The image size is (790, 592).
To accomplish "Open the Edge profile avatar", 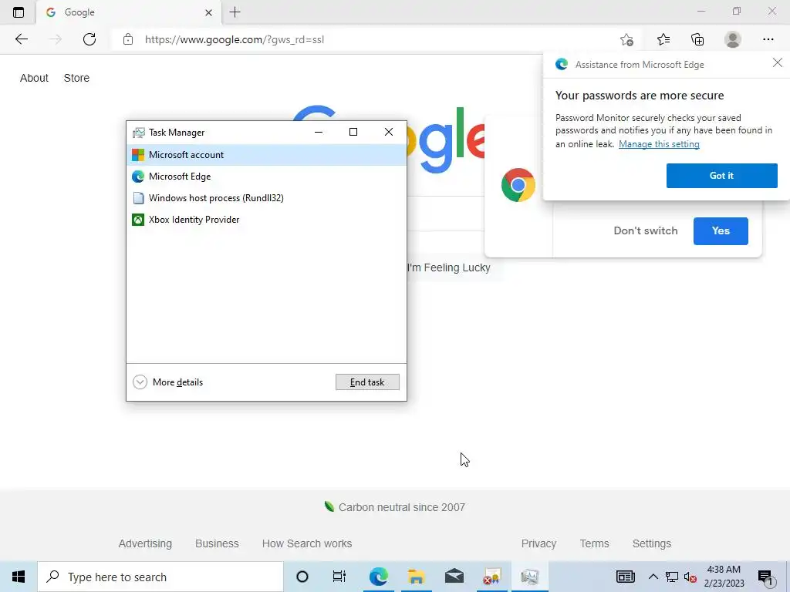I will coord(733,39).
